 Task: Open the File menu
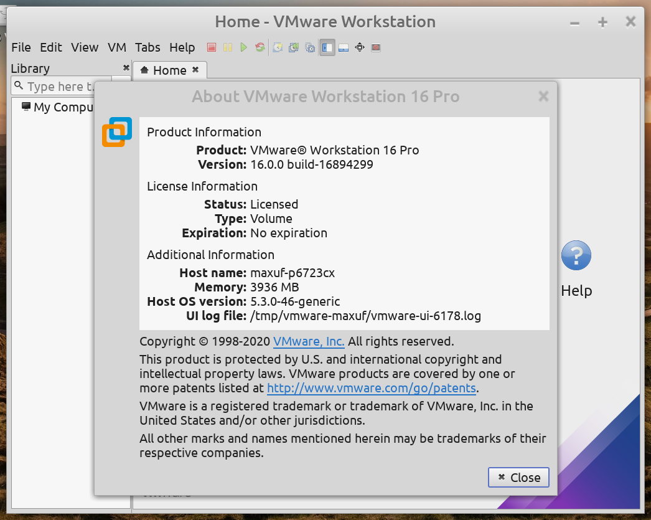[x=21, y=47]
